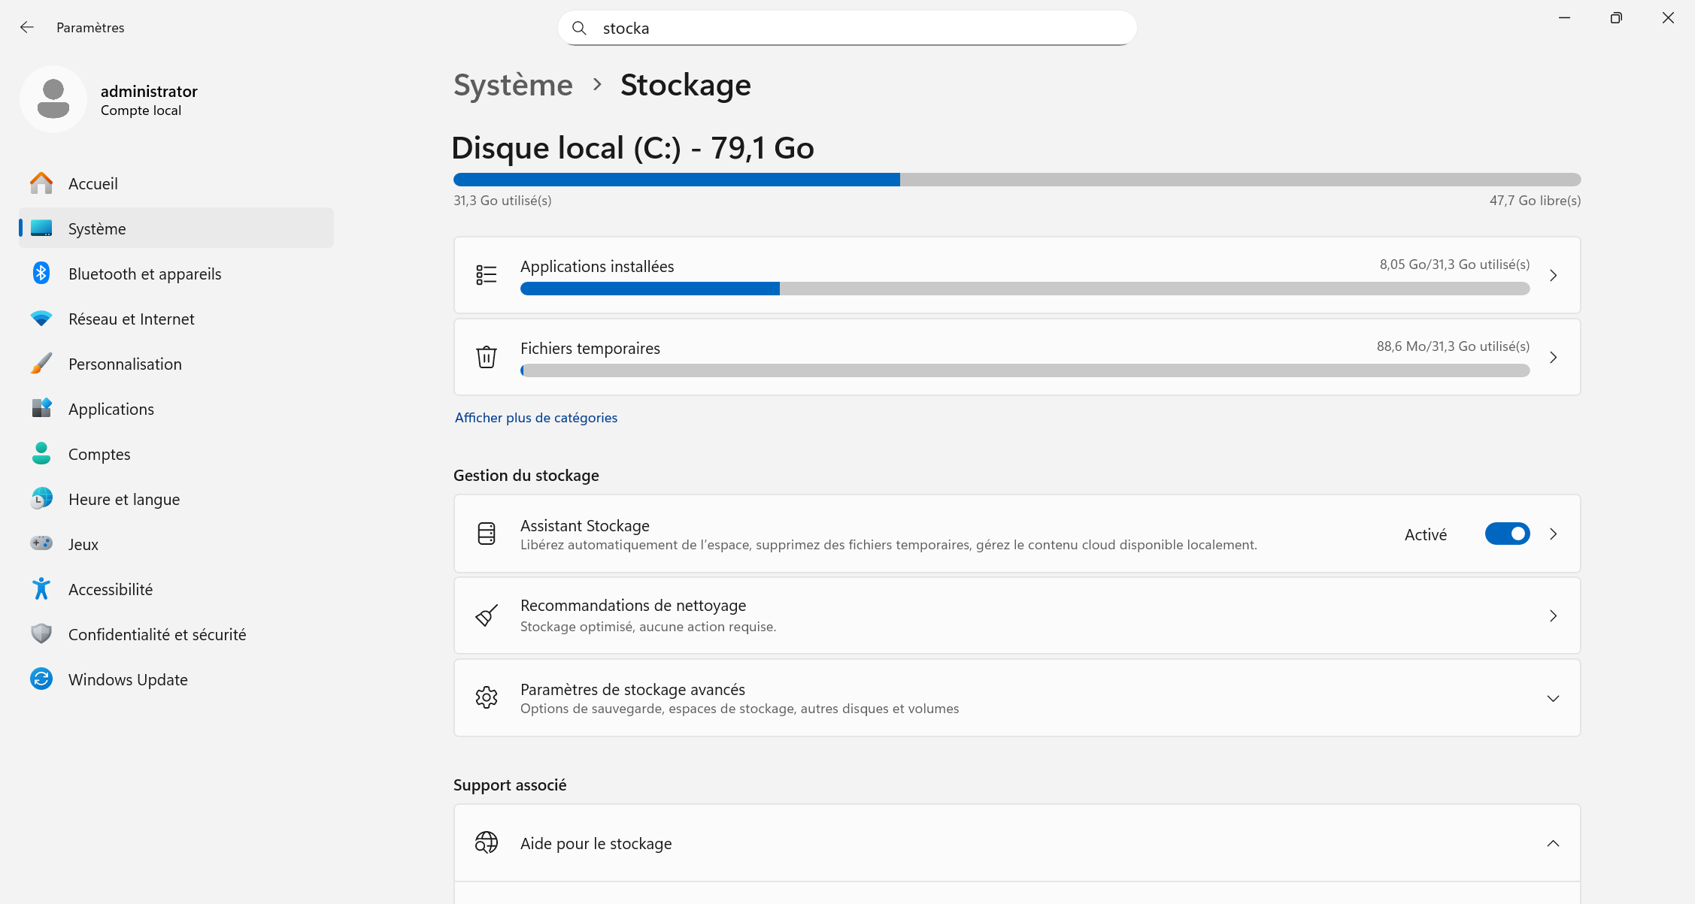Open Windows Update settings
The width and height of the screenshot is (1695, 904).
[176, 679]
